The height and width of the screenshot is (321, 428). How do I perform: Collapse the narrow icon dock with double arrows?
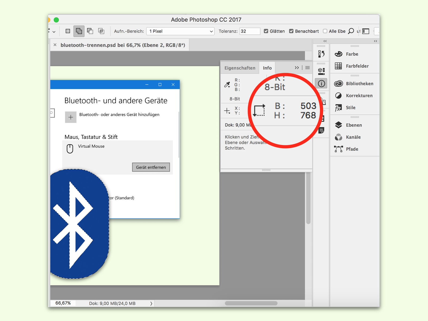325,41
